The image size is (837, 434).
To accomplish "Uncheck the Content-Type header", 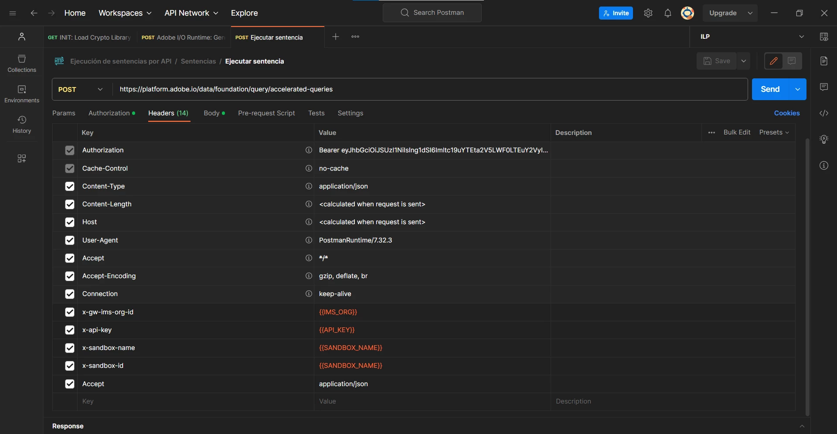I will [x=70, y=186].
